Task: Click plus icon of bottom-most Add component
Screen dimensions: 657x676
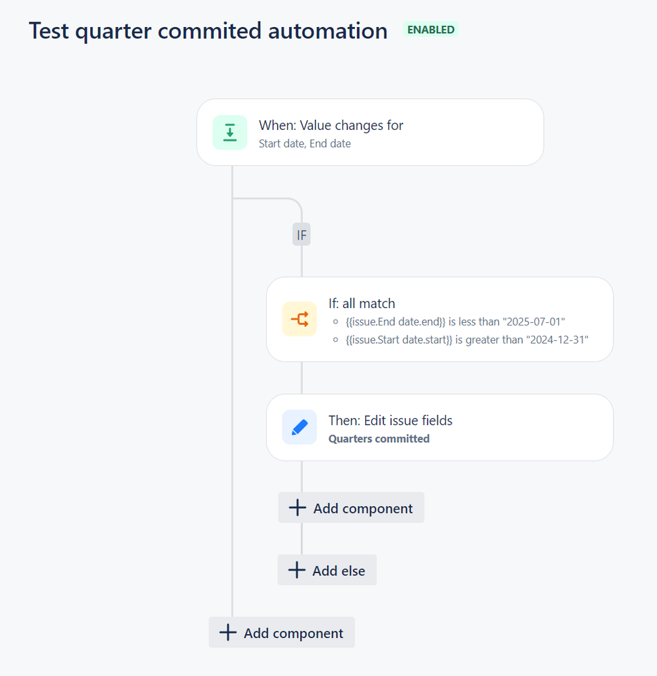Action: (228, 633)
